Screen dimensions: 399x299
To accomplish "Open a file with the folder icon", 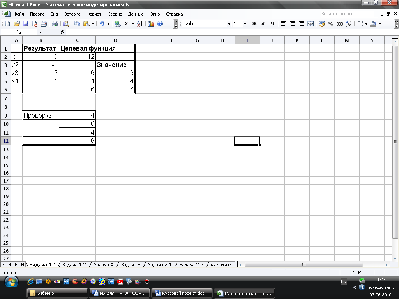I will pyautogui.click(x=16, y=24).
